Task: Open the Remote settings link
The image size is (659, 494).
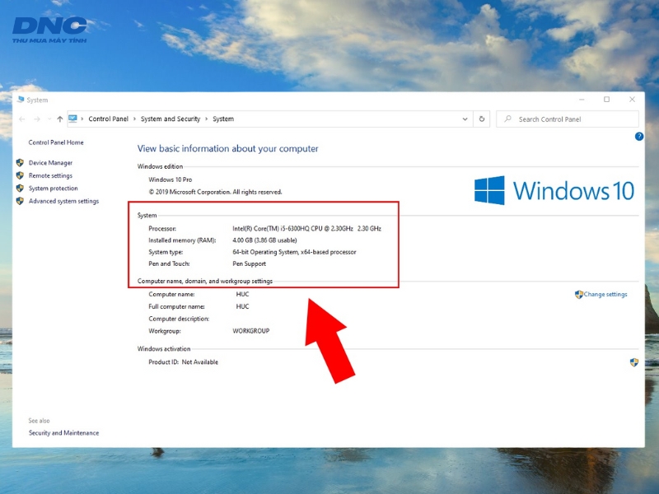Action: tap(50, 175)
